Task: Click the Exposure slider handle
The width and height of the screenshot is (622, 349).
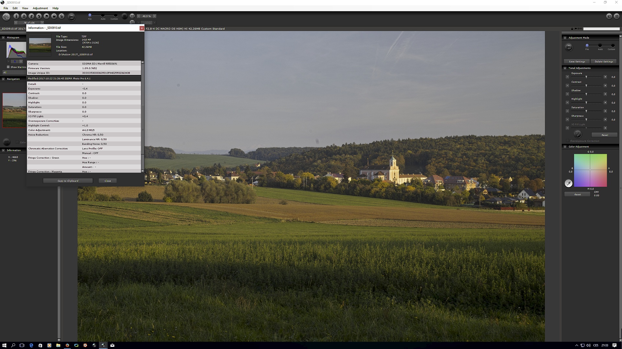Action: click(x=586, y=77)
